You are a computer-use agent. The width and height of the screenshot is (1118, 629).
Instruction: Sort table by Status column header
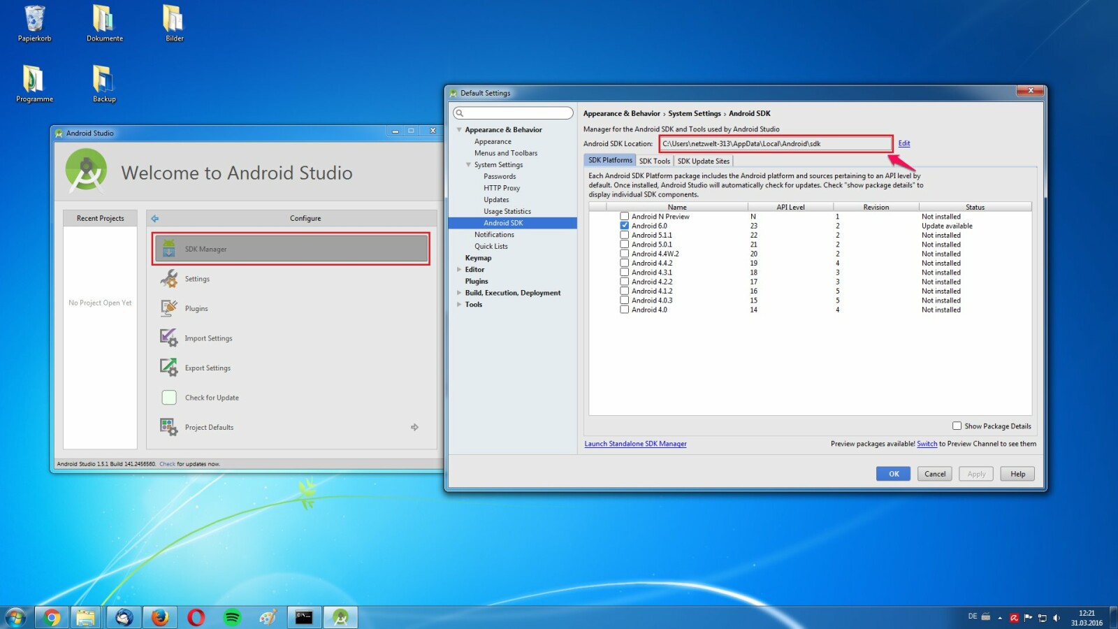tap(975, 207)
